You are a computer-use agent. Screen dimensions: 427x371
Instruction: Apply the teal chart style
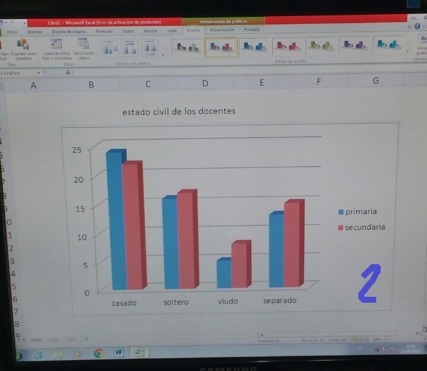pos(388,44)
